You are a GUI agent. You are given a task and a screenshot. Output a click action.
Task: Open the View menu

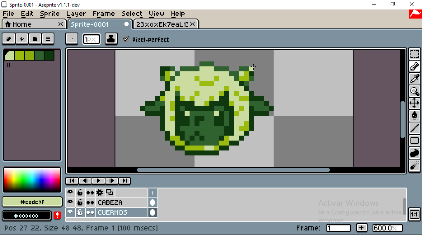[x=156, y=14]
